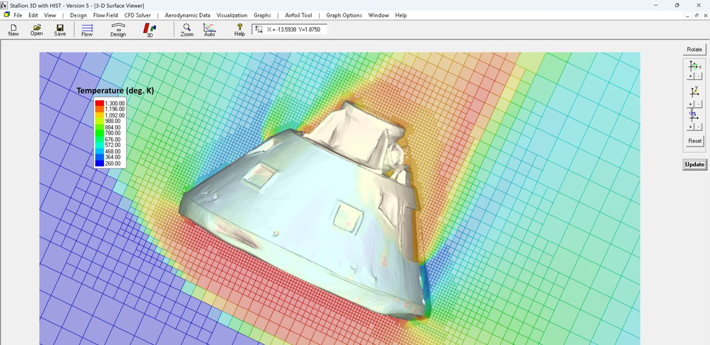Image resolution: width=710 pixels, height=345 pixels.
Task: Open the CFD Solver menu
Action: 137,15
